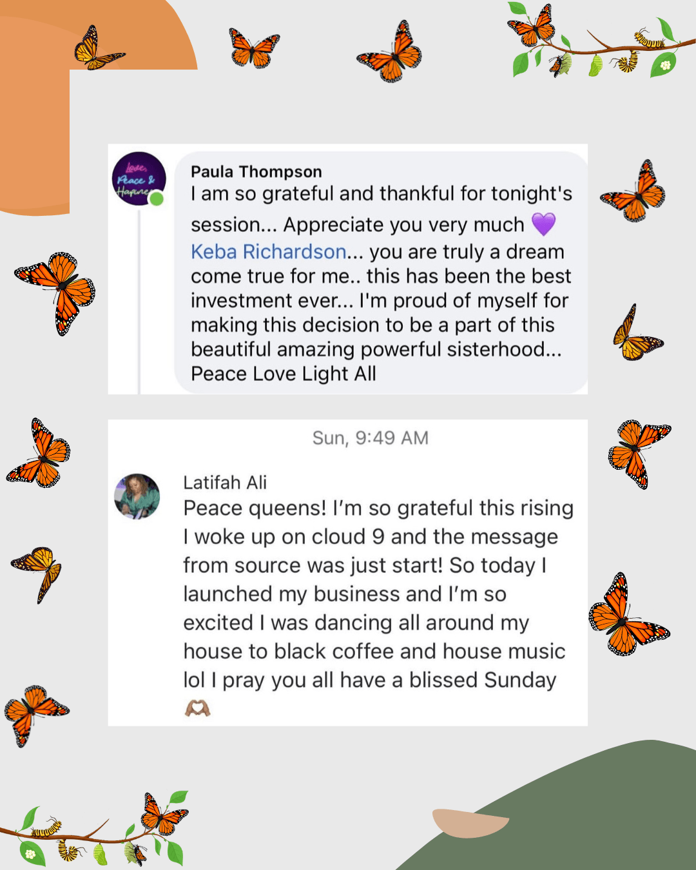Click the heart hands emoji
The width and height of the screenshot is (696, 870).
coord(197,709)
